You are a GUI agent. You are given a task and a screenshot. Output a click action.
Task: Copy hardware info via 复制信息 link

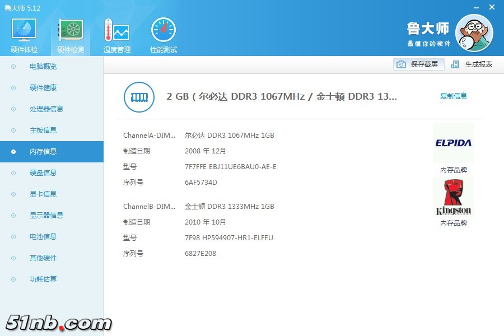point(453,96)
